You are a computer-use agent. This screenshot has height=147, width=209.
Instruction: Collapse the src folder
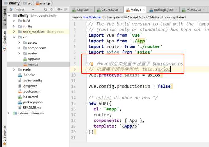tap(14, 37)
